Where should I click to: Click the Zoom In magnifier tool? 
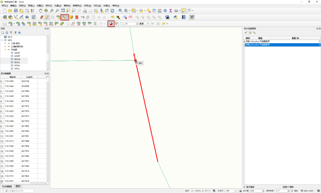coord(51,11)
